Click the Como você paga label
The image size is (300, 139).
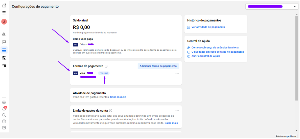click(x=83, y=39)
